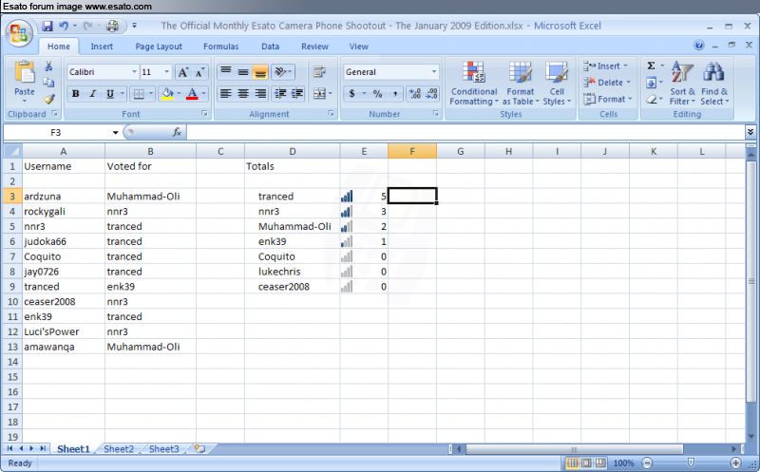Screen dimensions: 760x472
Task: Save the workbook with the floppy icon
Action: click(x=47, y=26)
